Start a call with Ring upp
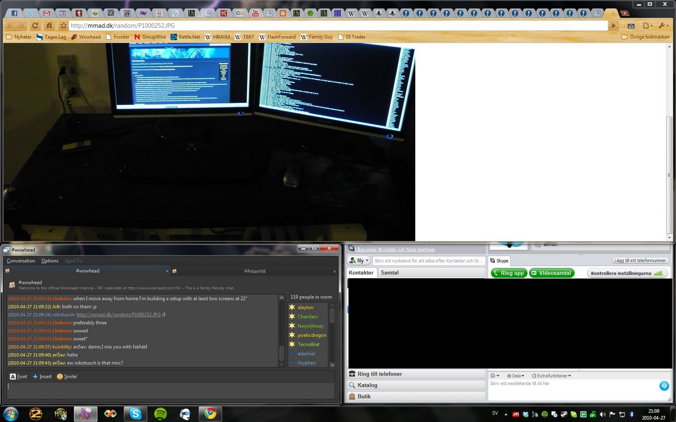This screenshot has width=676, height=422. point(509,273)
